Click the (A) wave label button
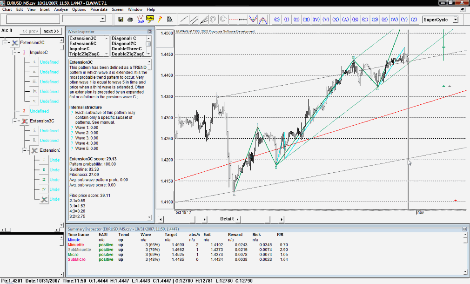The height and width of the screenshot is (284, 470). click(x=345, y=20)
